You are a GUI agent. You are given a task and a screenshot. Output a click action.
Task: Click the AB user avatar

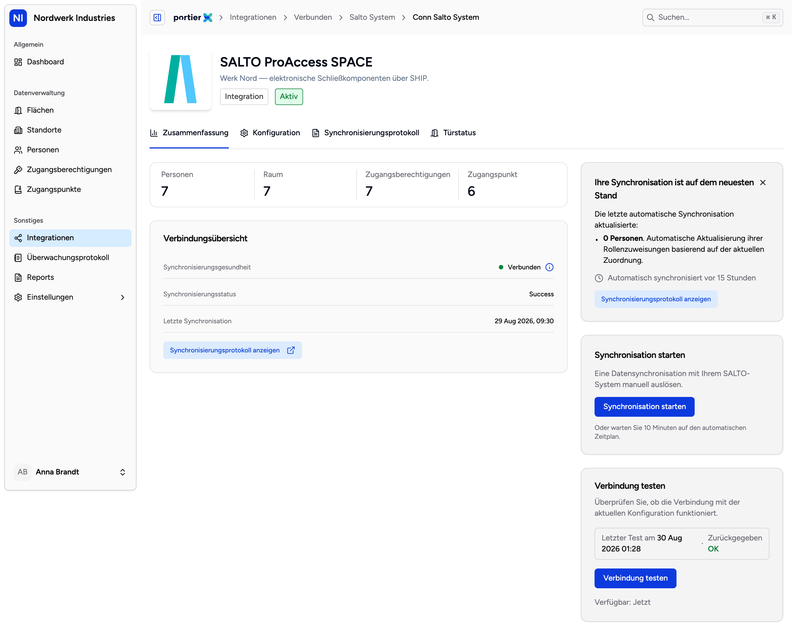[22, 472]
